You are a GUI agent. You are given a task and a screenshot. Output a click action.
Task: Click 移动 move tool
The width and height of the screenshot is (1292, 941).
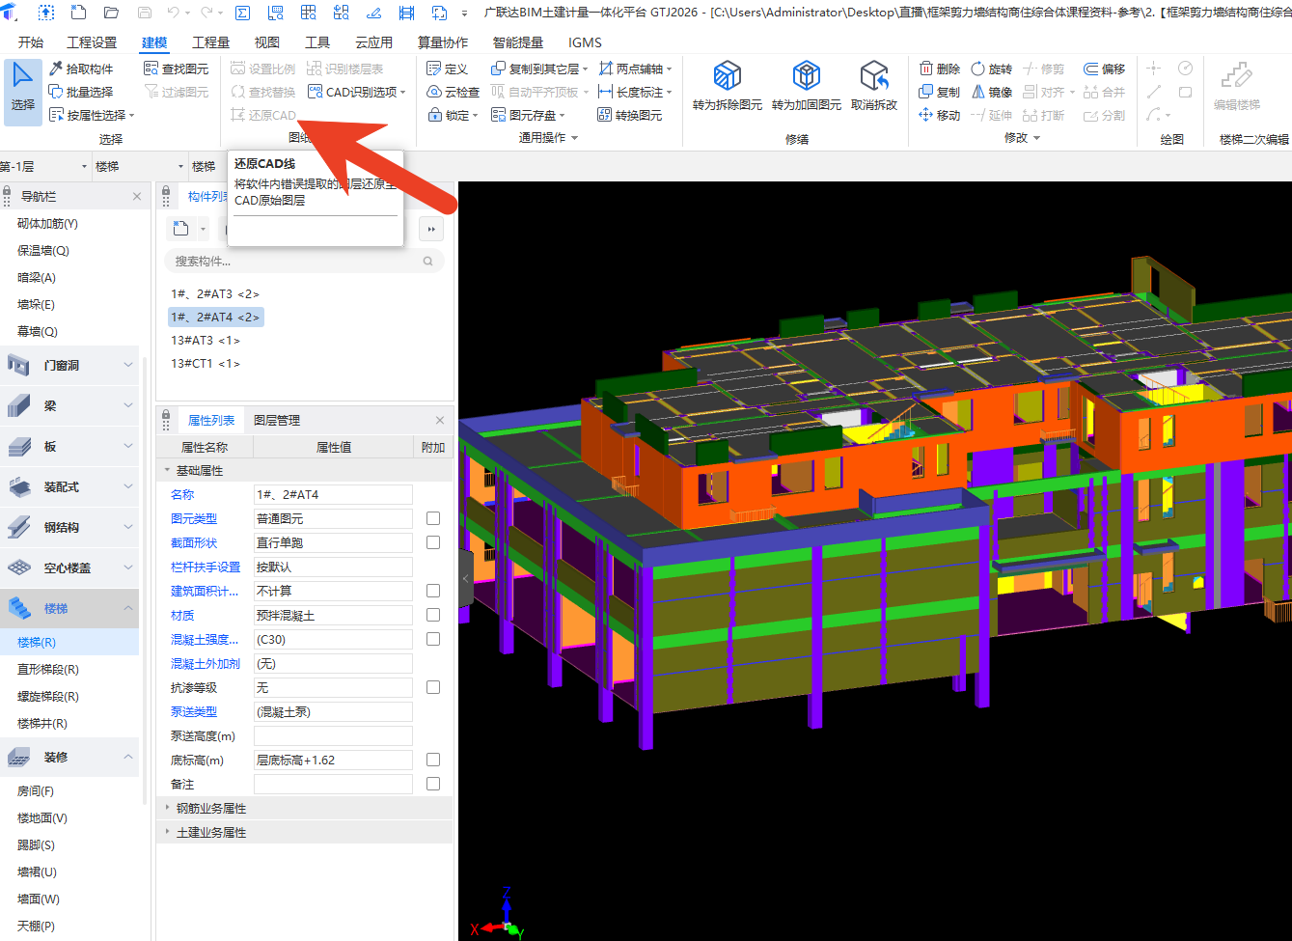[939, 115]
